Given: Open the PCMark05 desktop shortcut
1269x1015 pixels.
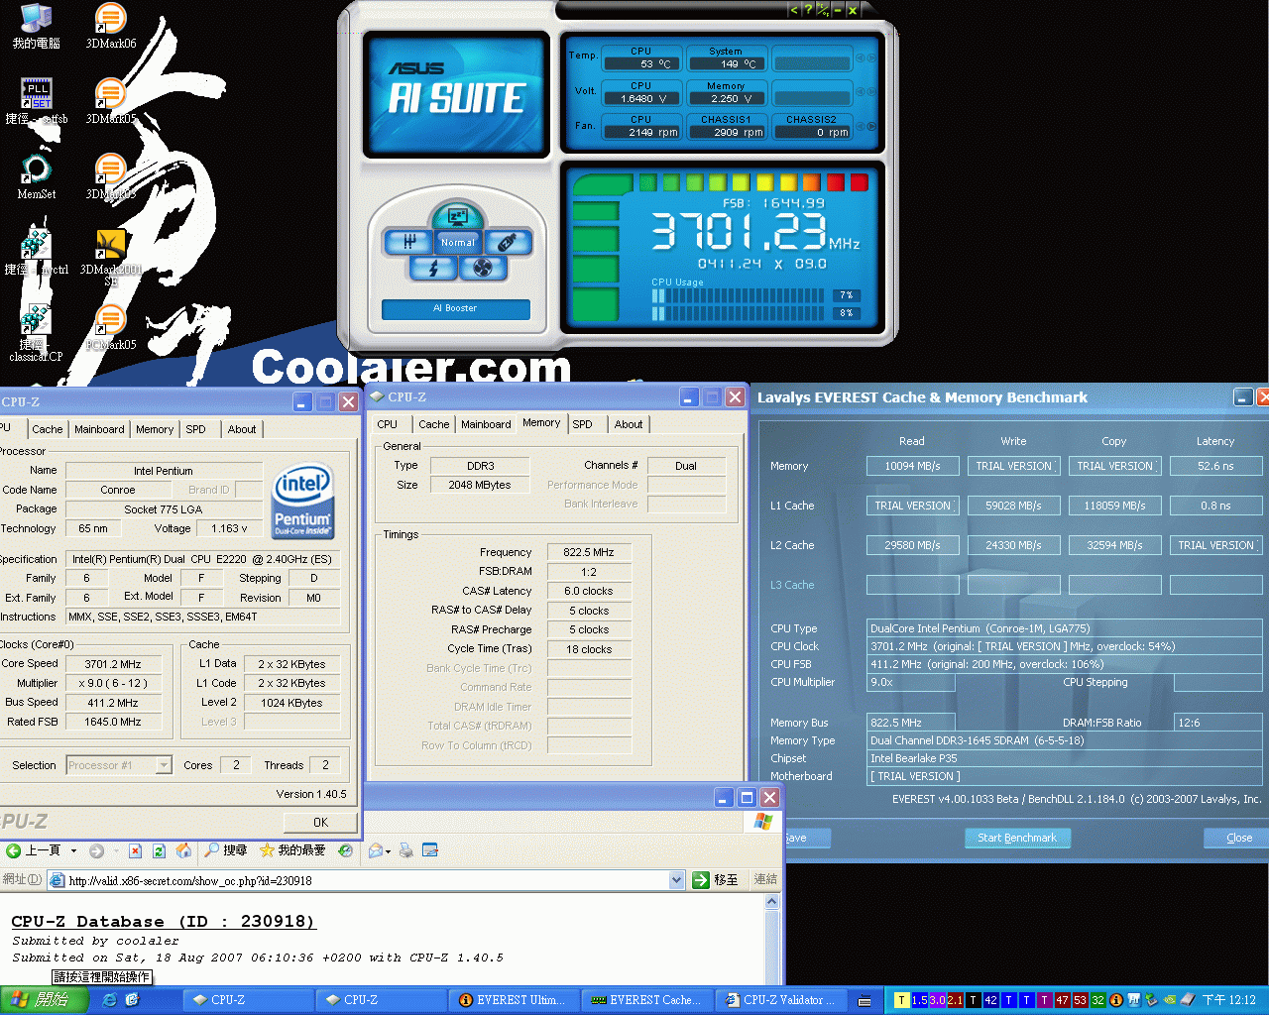Looking at the screenshot, I should (110, 327).
